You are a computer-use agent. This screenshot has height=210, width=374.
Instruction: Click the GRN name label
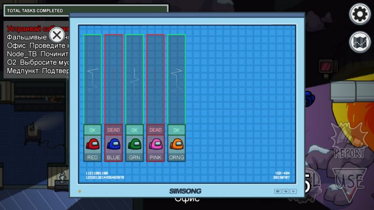coord(134,157)
